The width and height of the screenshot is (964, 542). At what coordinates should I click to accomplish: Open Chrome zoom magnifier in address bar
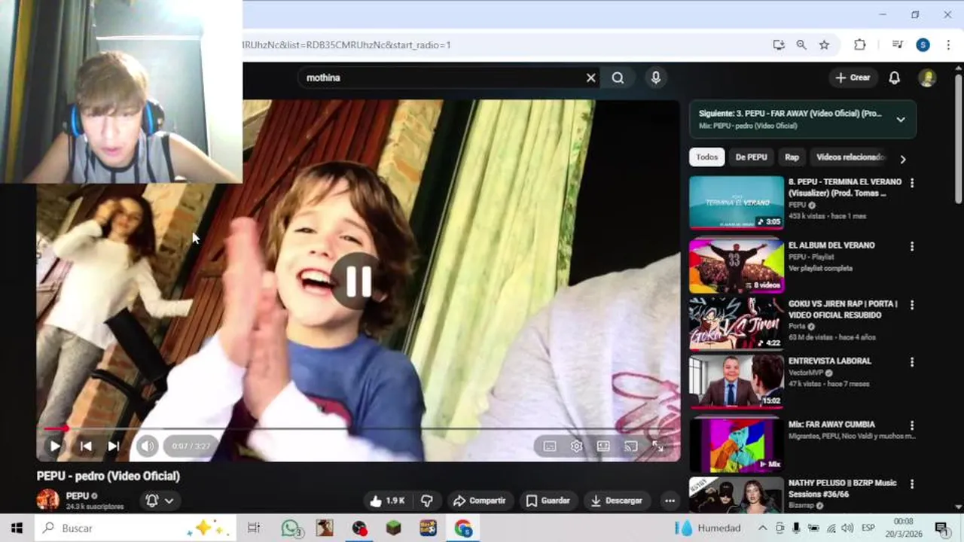click(801, 45)
